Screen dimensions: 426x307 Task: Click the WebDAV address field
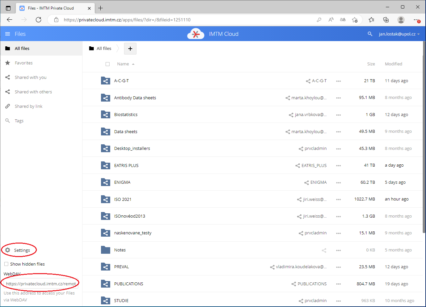tap(41, 284)
